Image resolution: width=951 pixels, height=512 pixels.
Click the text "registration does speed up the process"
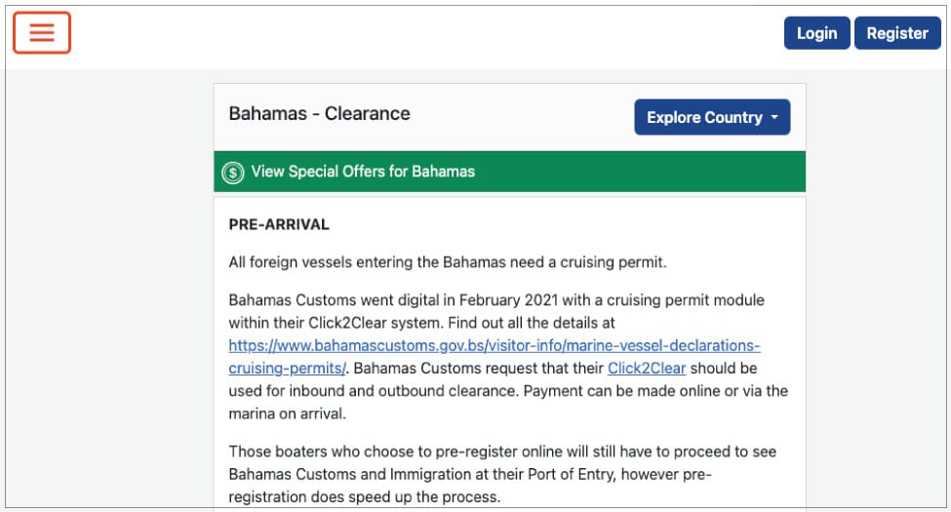pos(365,496)
